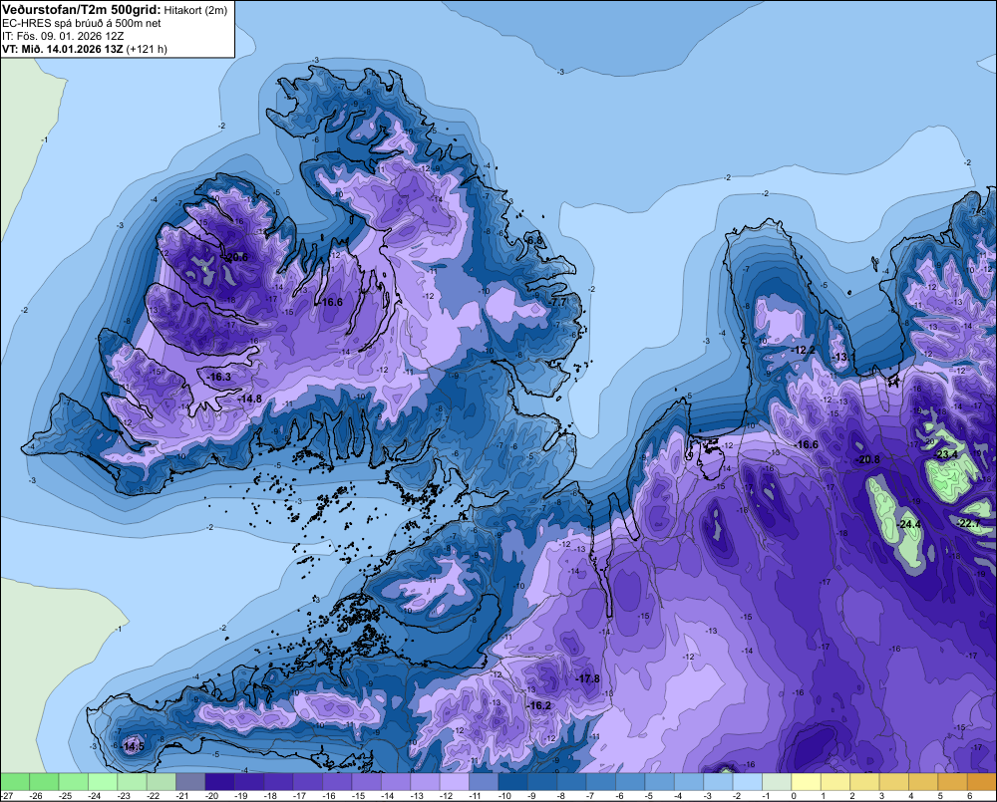The image size is (997, 802).
Task: Select the -23.4 temperature value on the green area
Action: point(946,454)
